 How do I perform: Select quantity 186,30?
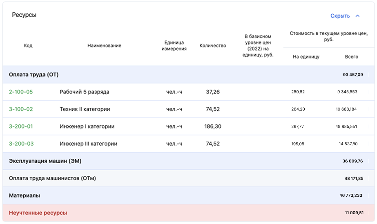(213, 126)
